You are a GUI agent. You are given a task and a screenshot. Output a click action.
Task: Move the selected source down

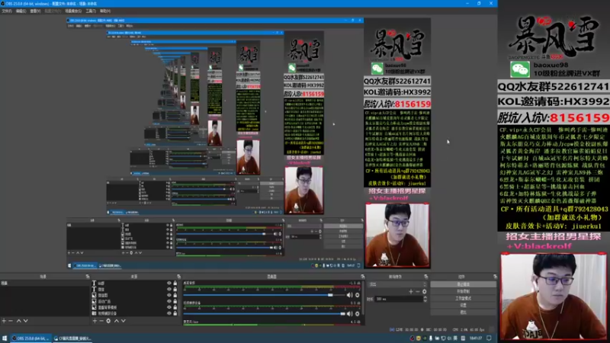coord(124,321)
